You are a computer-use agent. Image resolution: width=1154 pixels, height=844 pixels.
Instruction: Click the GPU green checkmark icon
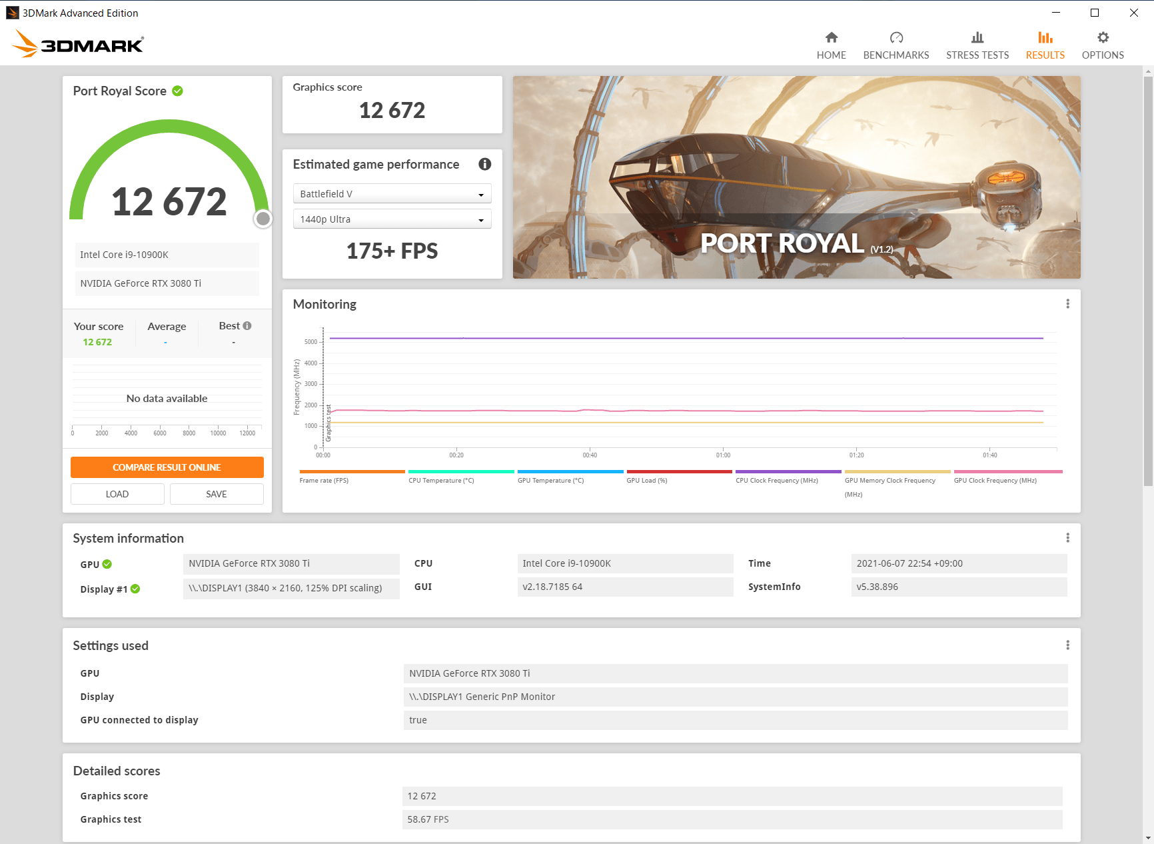[107, 564]
